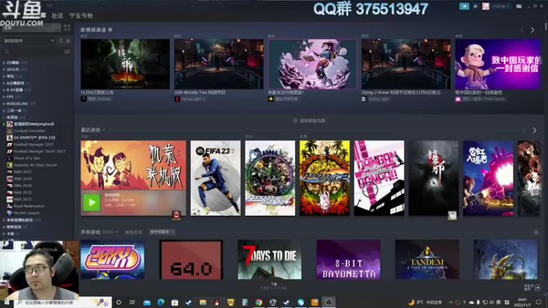This screenshot has width=548, height=308.
Task: Select Road Redemption in the sidebar
Action: click(29, 206)
